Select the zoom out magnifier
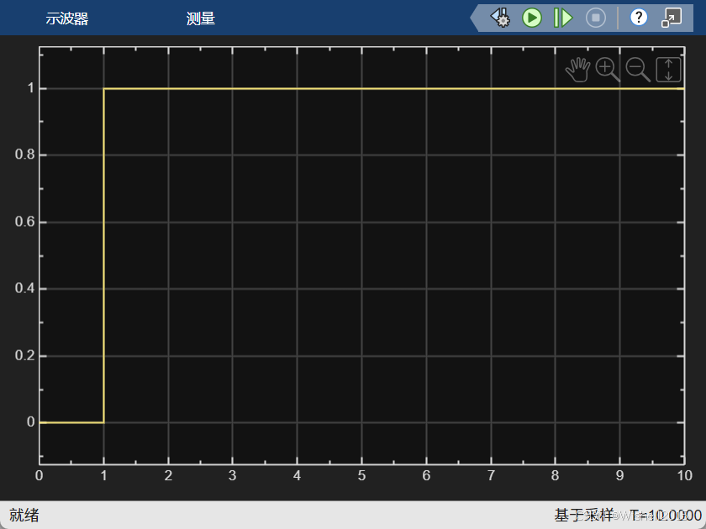This screenshot has height=529, width=706. point(638,70)
